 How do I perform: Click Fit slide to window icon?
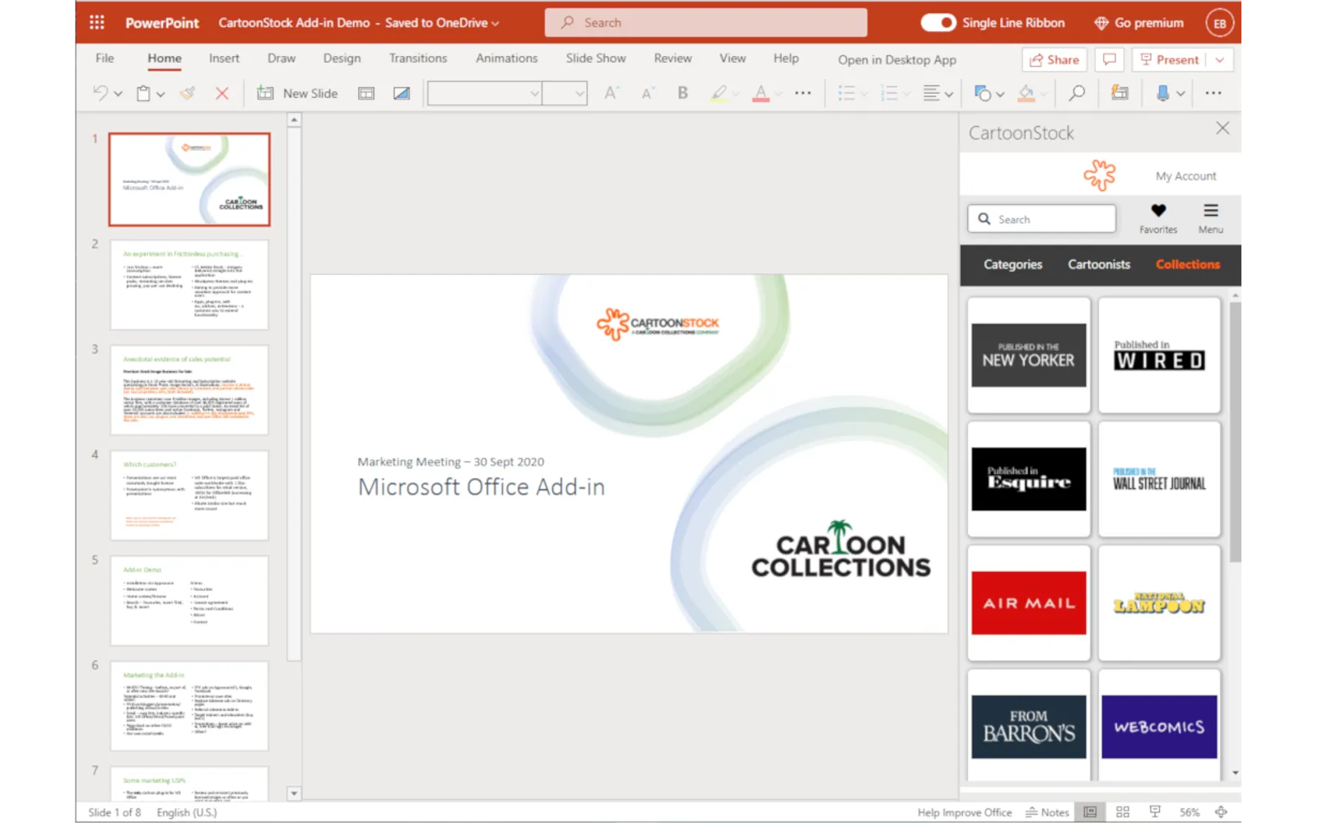(x=1222, y=811)
